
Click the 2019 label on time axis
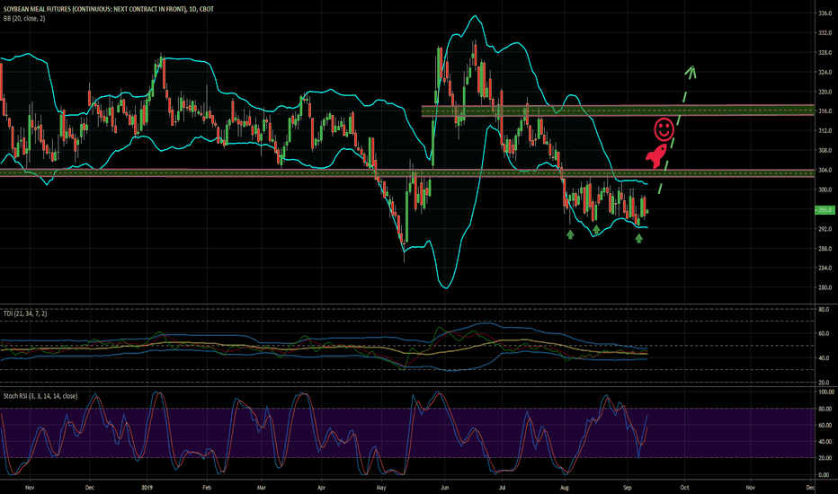click(147, 488)
